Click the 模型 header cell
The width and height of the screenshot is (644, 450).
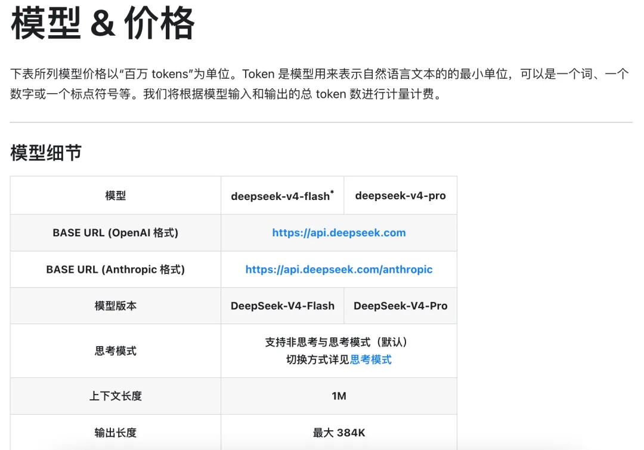click(116, 196)
